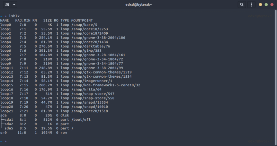Close the terminal with the red button
Viewport: 277px width, 146px height.
[x=271, y=5]
